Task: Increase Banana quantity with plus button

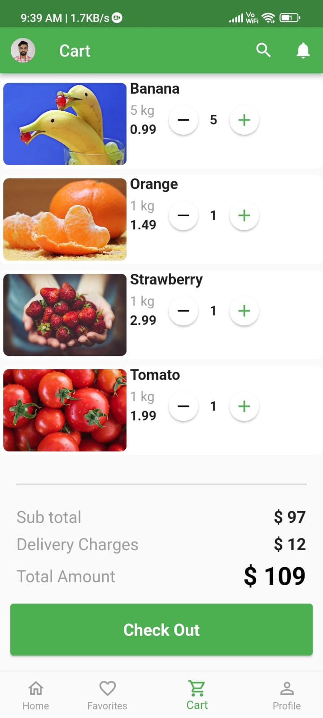Action: 244,120
